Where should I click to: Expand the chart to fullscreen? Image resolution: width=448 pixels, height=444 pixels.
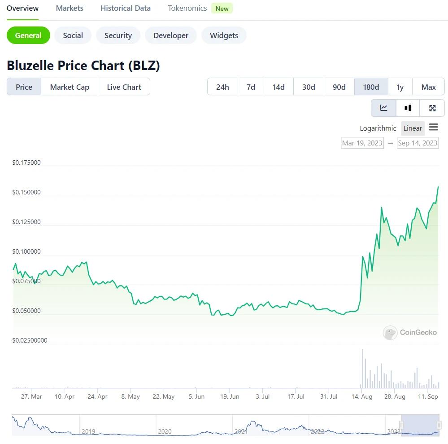click(432, 108)
